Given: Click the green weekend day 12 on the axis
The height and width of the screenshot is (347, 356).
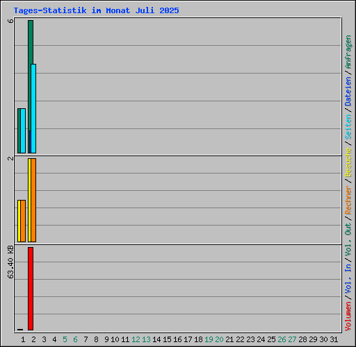Looking at the screenshot, I should click(x=136, y=339).
